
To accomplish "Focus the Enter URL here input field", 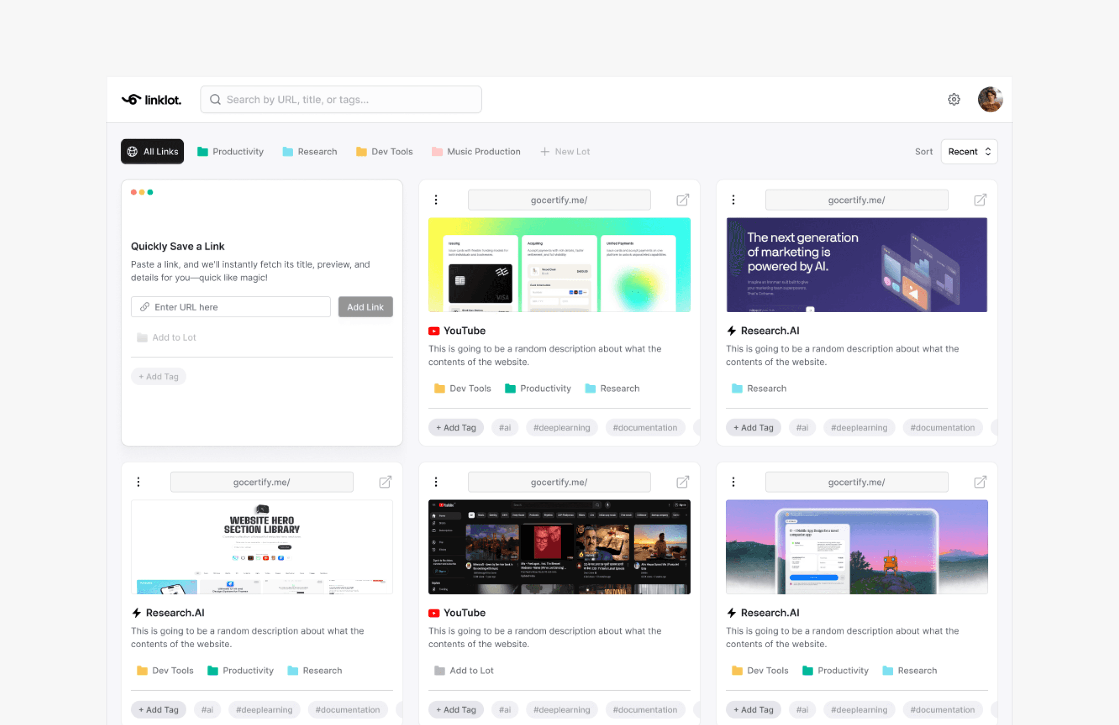I will click(x=230, y=306).
